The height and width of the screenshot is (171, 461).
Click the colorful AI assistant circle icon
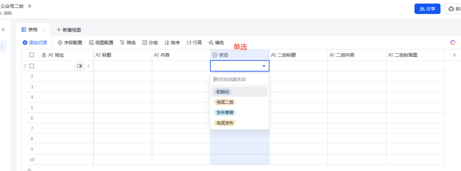tap(453, 43)
